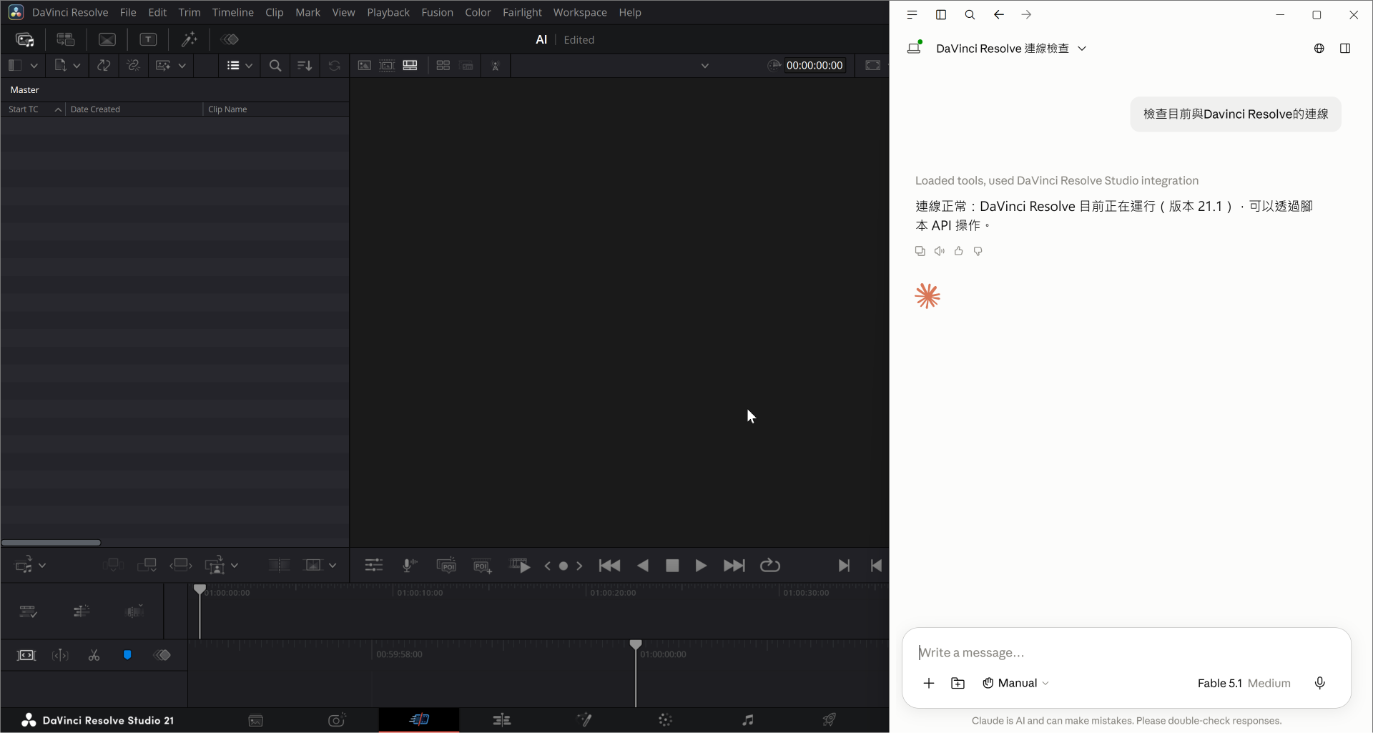Switch to the Fairlight music note page

[748, 719]
